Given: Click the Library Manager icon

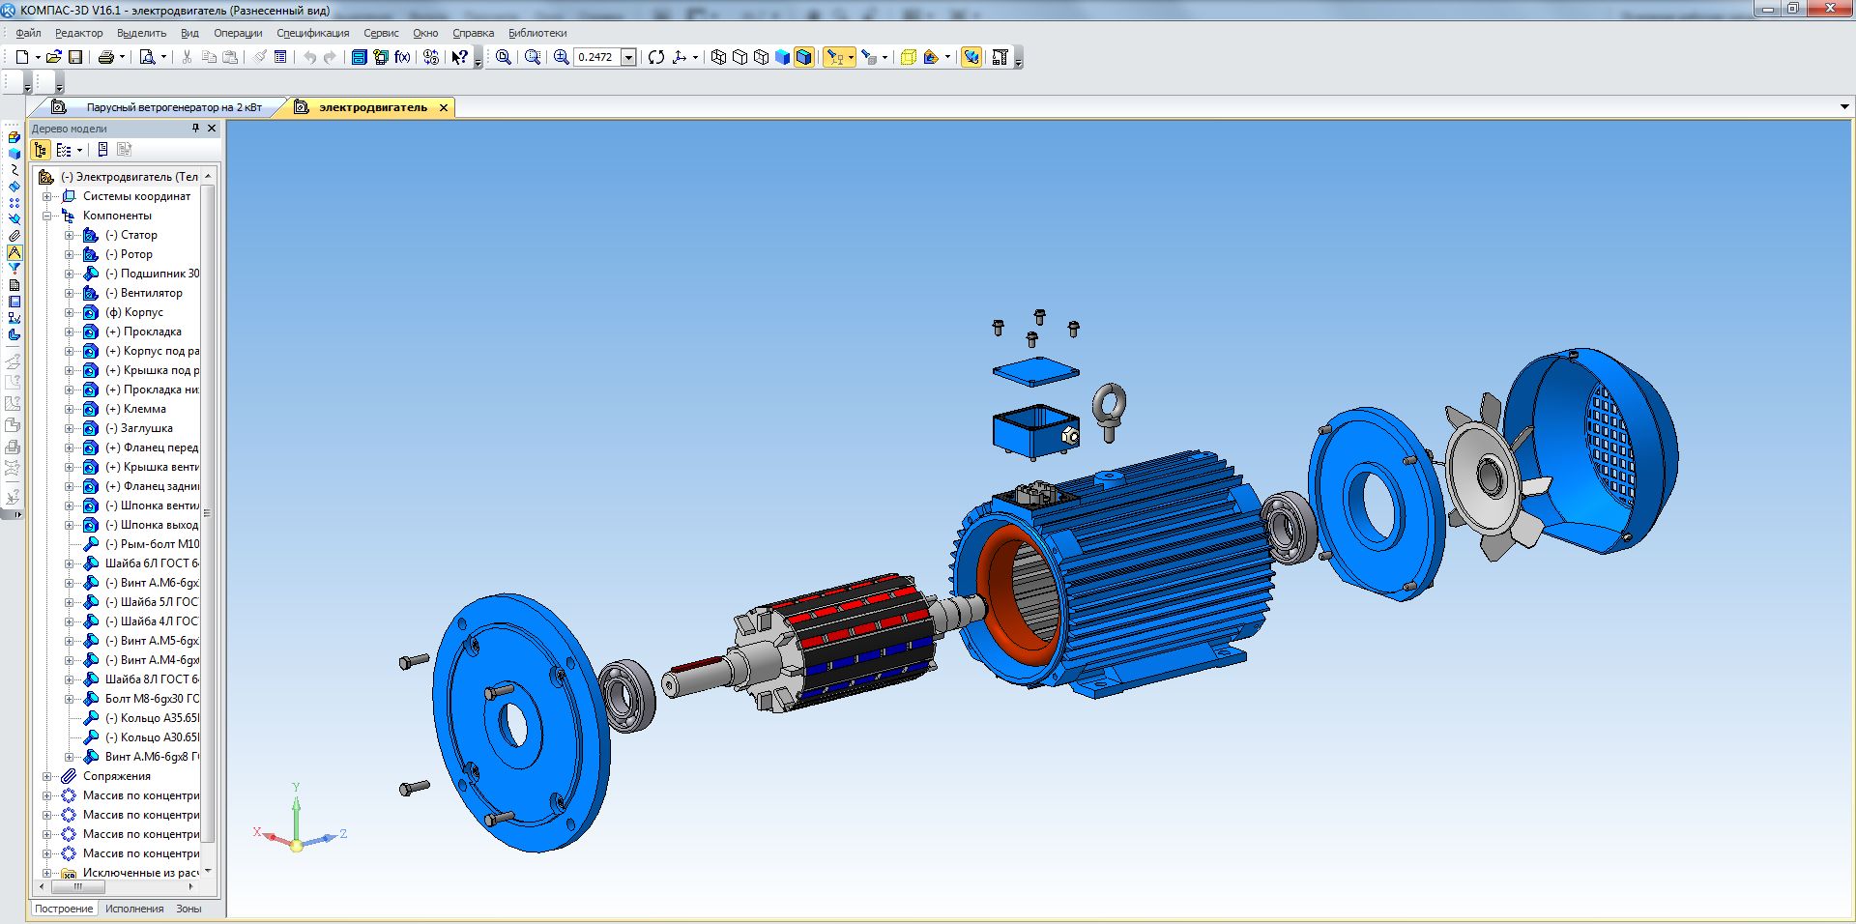Looking at the screenshot, I should (358, 57).
